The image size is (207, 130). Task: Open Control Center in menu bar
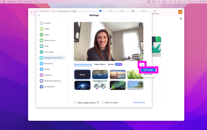coord(180,2)
